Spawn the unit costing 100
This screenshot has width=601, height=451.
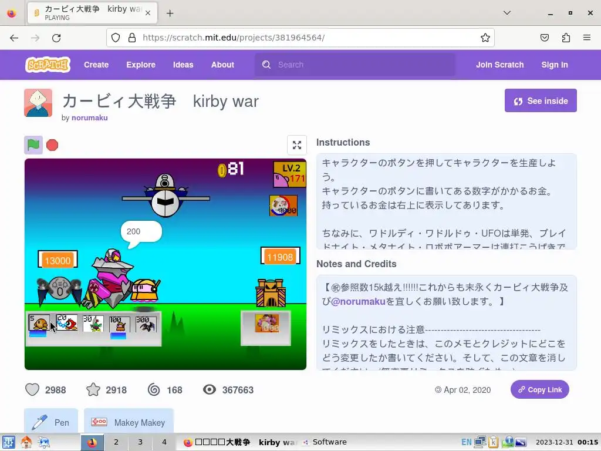tap(120, 324)
